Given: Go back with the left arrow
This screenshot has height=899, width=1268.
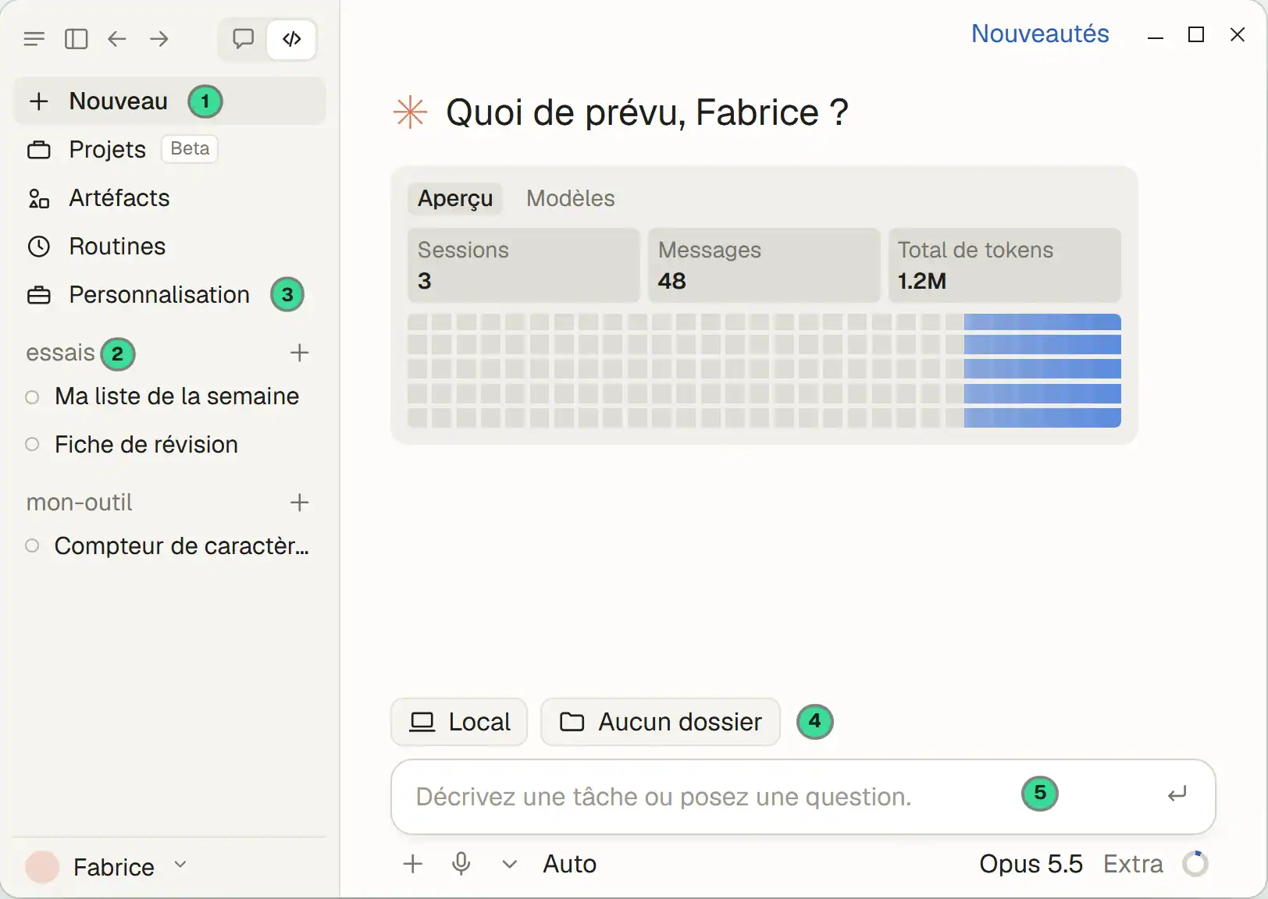Looking at the screenshot, I should pyautogui.click(x=117, y=39).
